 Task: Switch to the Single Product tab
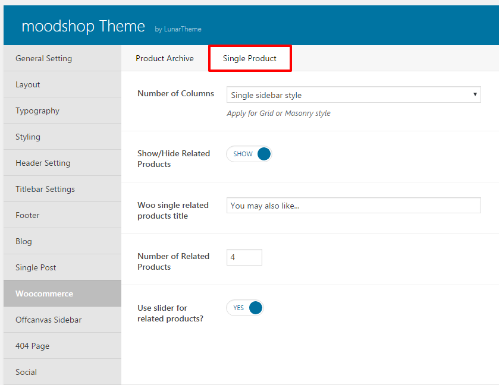pyautogui.click(x=250, y=58)
